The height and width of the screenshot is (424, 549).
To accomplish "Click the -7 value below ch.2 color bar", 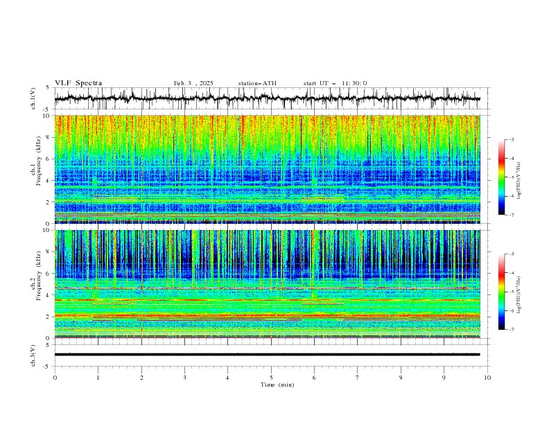I will 512,329.
